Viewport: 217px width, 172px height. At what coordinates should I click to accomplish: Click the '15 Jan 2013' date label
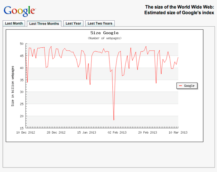tap(86, 133)
